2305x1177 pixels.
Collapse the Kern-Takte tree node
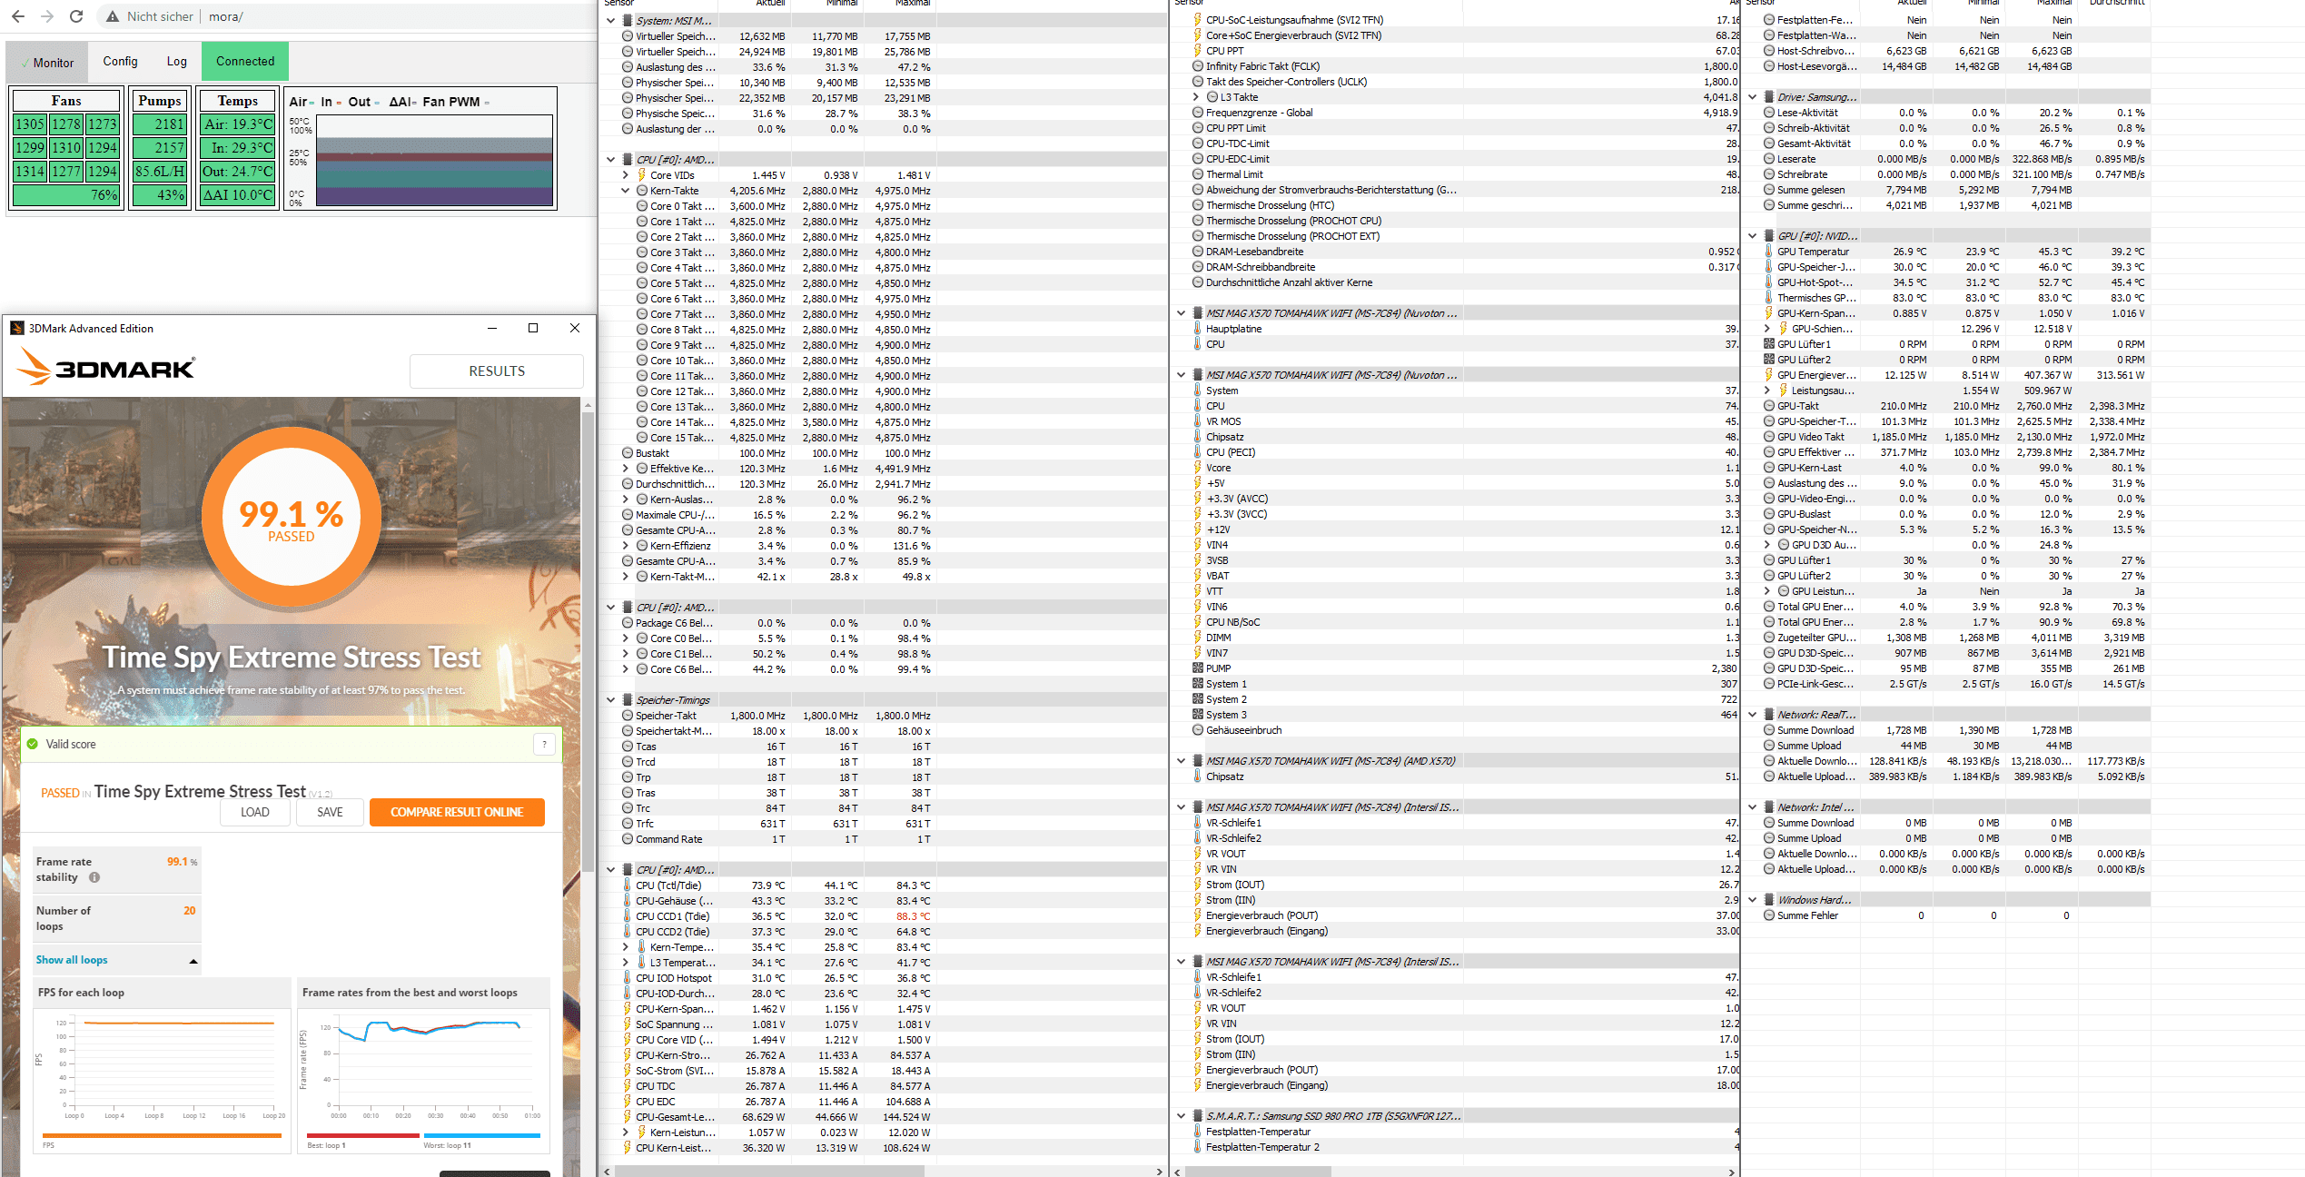click(x=625, y=191)
